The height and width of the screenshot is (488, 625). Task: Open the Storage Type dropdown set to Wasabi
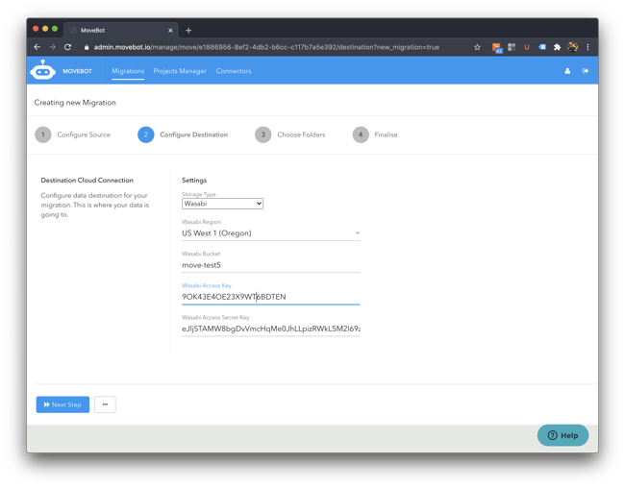pyautogui.click(x=222, y=204)
